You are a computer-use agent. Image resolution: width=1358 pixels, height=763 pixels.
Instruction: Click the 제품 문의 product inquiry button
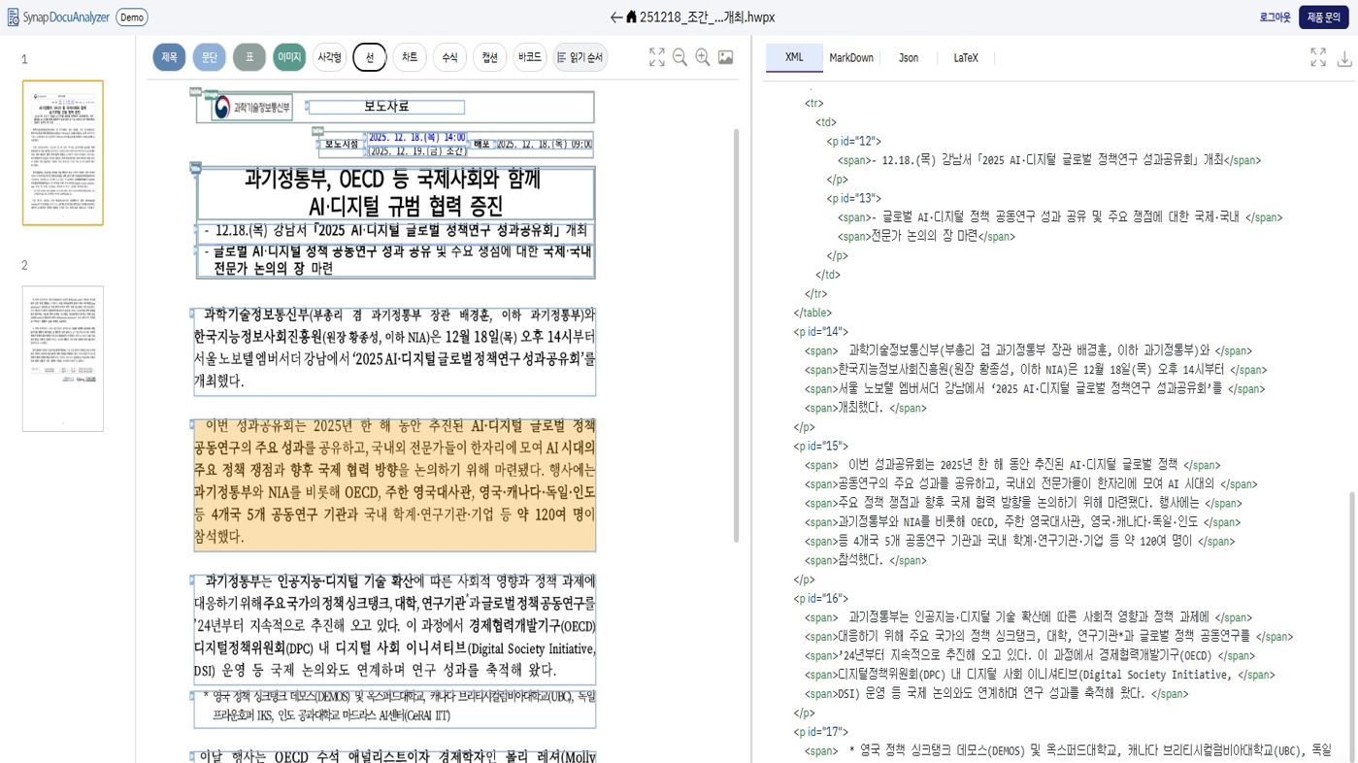click(1322, 17)
